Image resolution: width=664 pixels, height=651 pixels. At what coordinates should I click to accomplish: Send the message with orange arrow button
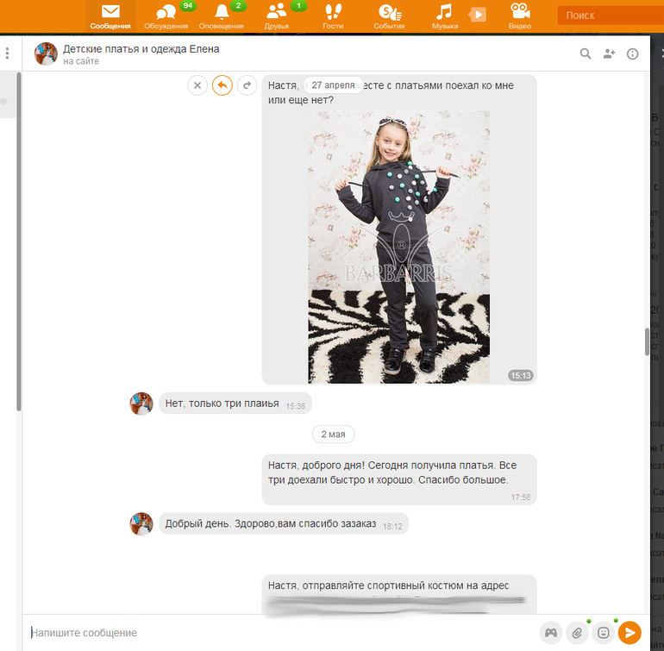pos(630,633)
